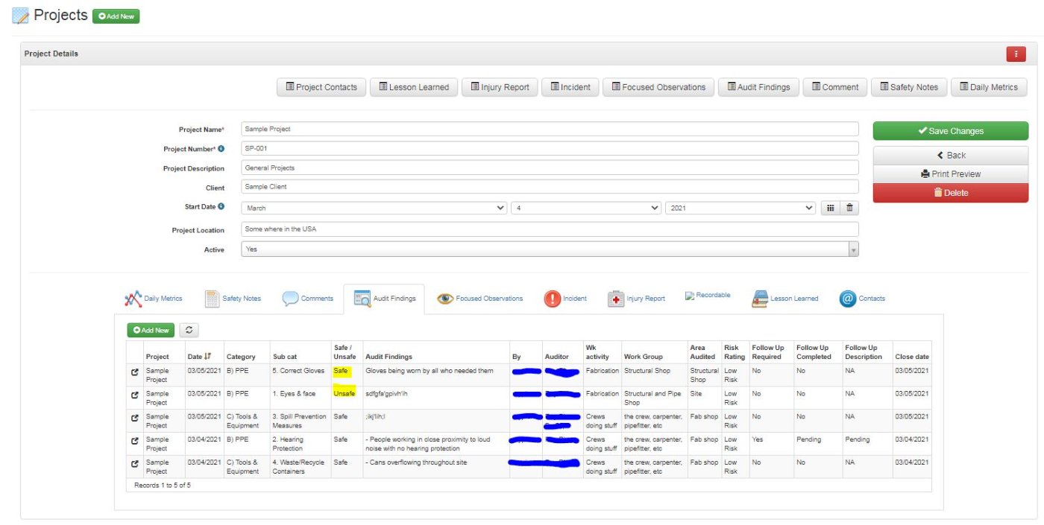This screenshot has width=1044, height=525.
Task: Click the Contacts at-sign icon
Action: coord(847,299)
